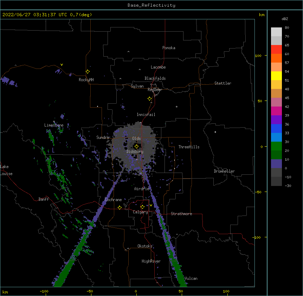Click the Banff label
This screenshot has height=296, width=303.
(x=44, y=199)
